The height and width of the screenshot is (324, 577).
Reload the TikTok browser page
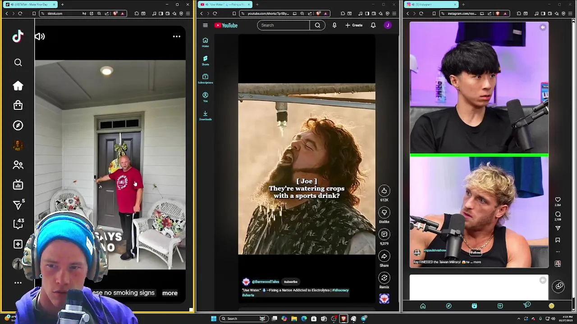(20, 13)
